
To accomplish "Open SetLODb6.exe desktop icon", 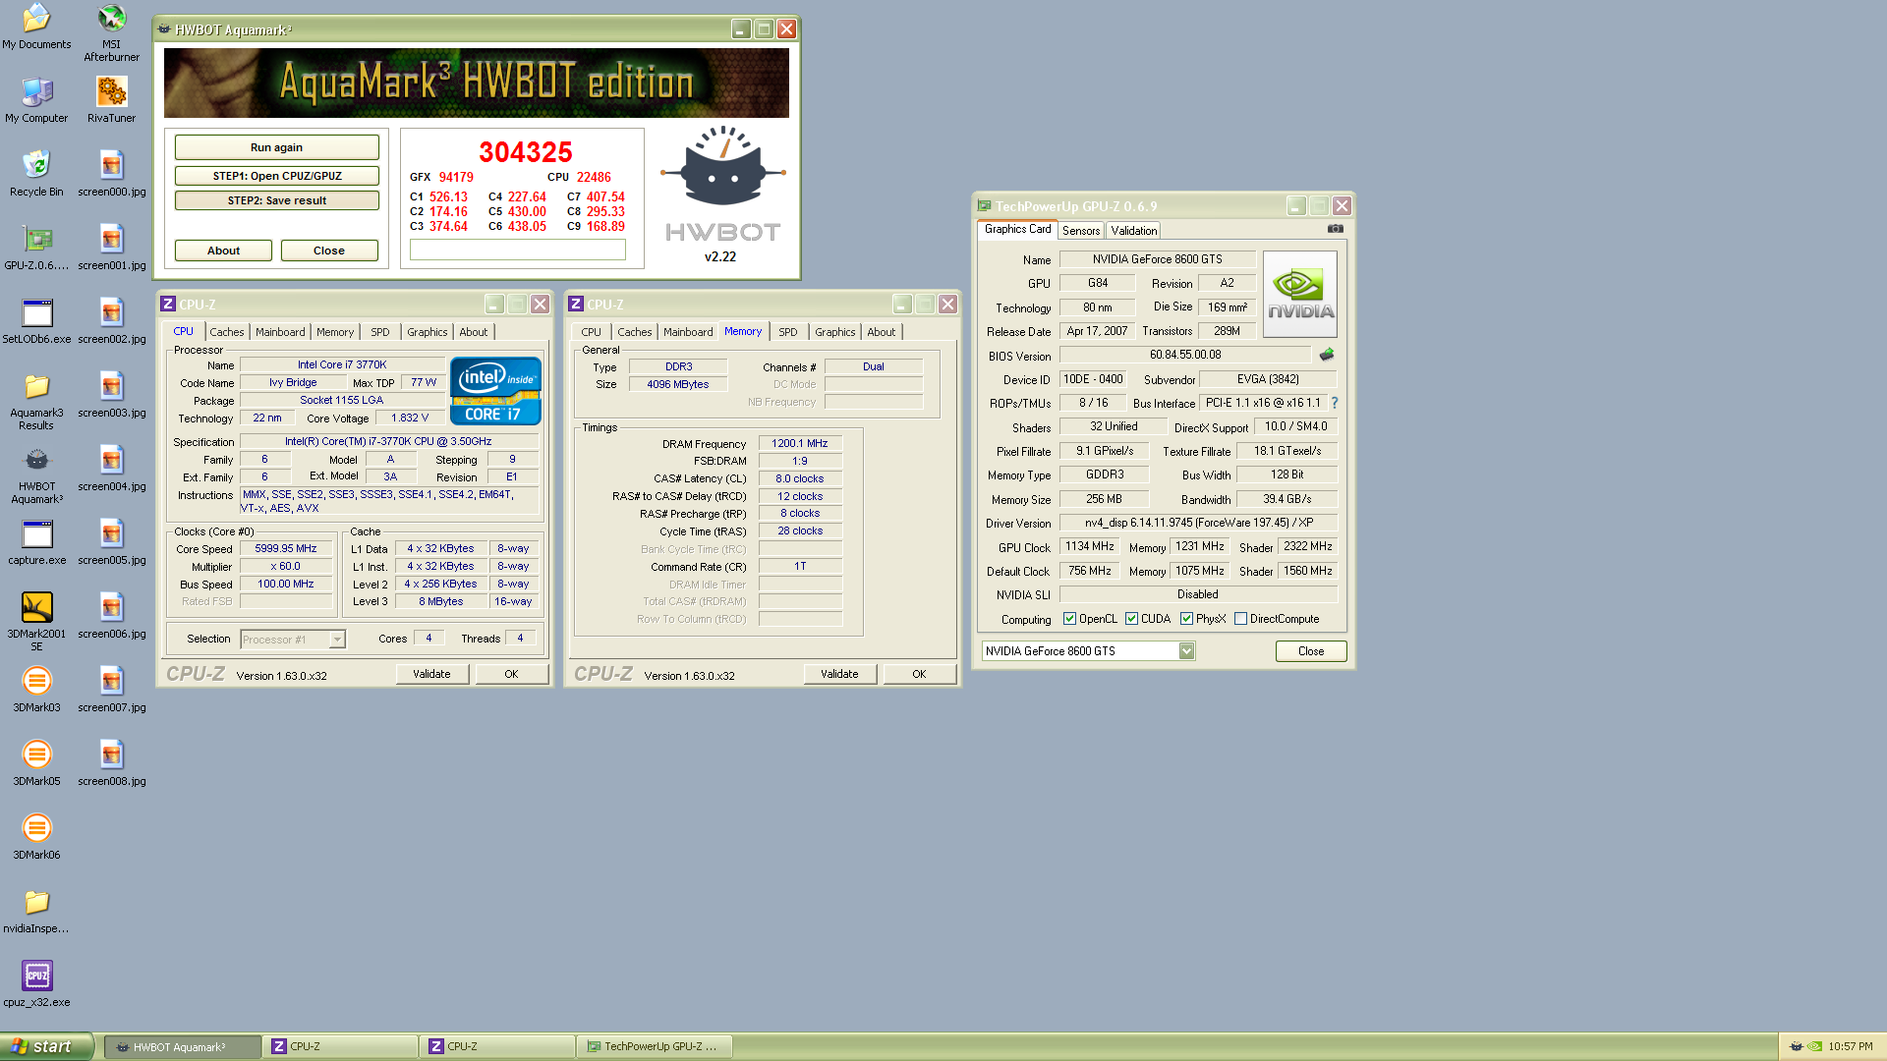I will 36,321.
